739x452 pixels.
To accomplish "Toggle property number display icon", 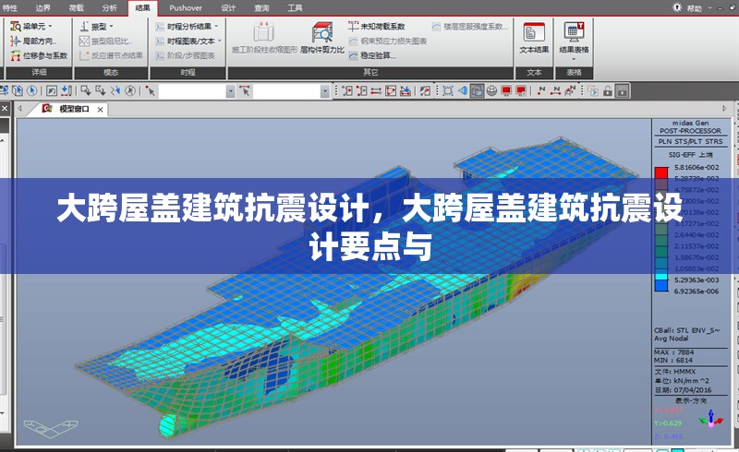I will point(570,91).
